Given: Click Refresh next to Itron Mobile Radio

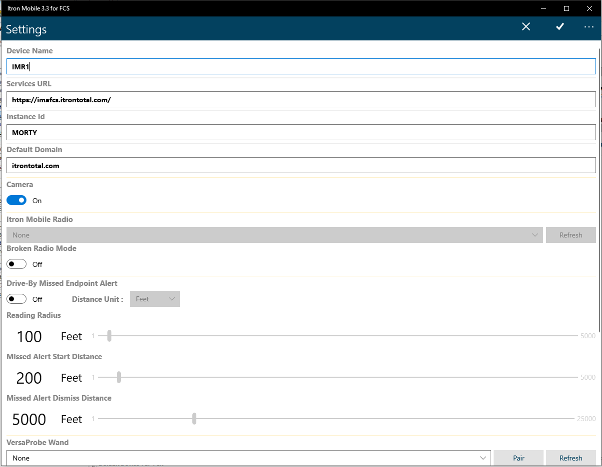Looking at the screenshot, I should pos(571,235).
